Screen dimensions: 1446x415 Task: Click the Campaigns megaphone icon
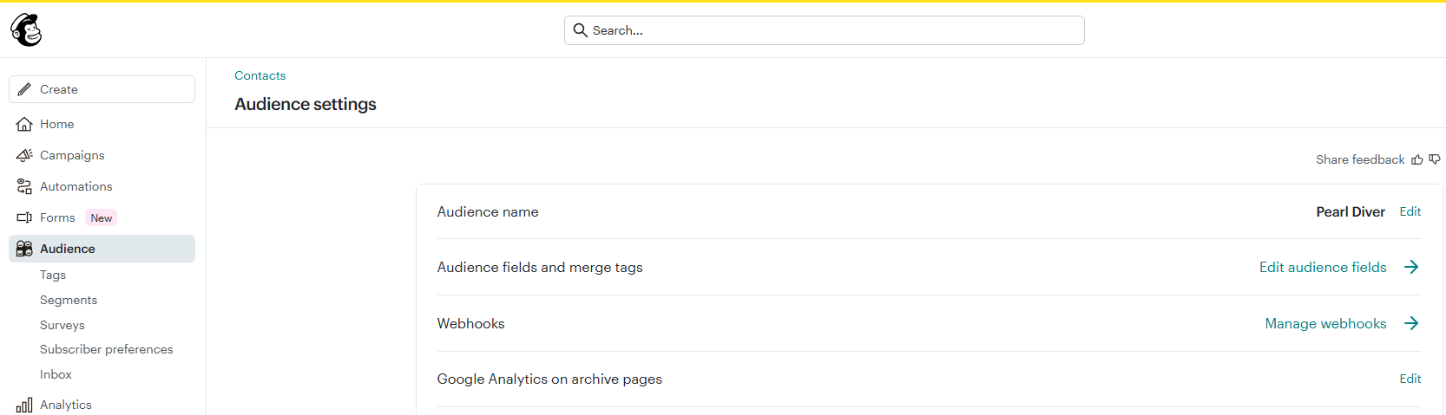tap(24, 155)
